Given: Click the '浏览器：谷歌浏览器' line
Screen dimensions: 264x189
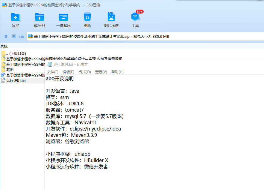Looking at the screenshot, I should point(67,141).
